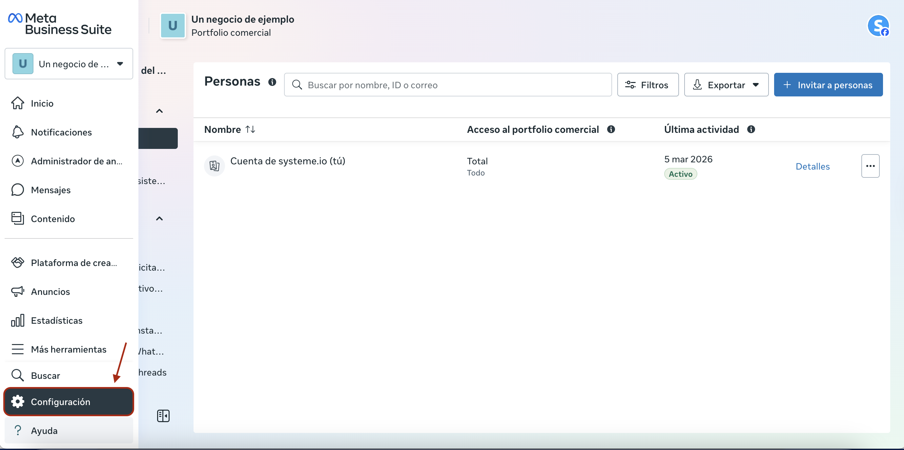Open the Detalles link for systeme.io account
The width and height of the screenshot is (904, 450).
coord(812,166)
